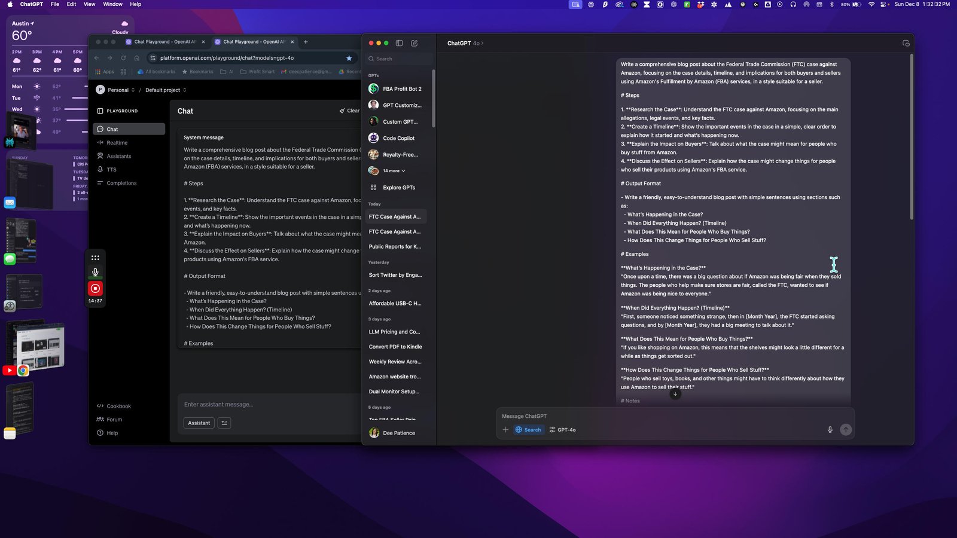The width and height of the screenshot is (957, 538).
Task: Open FBA Profit Bot 2 GPT
Action: click(x=395, y=88)
